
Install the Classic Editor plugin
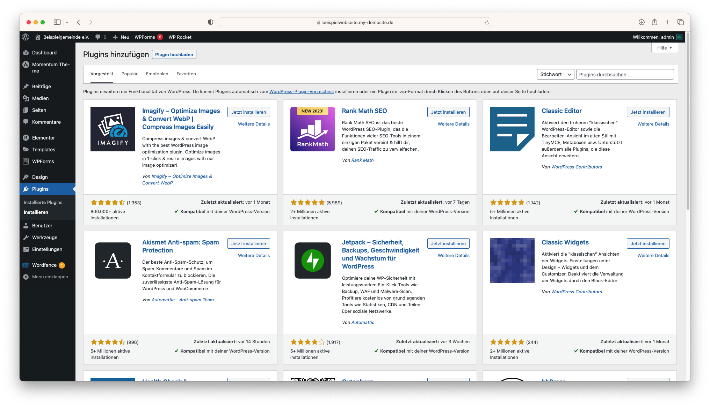point(648,112)
